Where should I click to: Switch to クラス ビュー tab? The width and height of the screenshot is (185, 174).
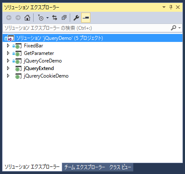click(120, 167)
